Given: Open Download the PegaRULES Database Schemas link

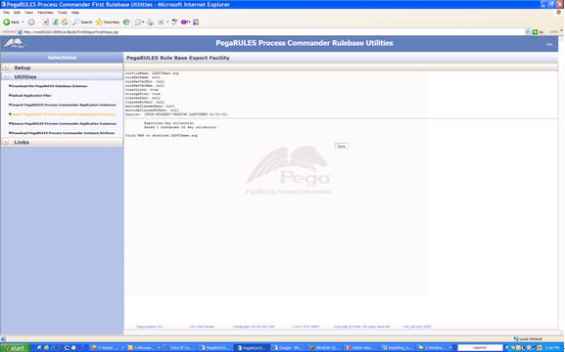Looking at the screenshot, I should pos(49,86).
